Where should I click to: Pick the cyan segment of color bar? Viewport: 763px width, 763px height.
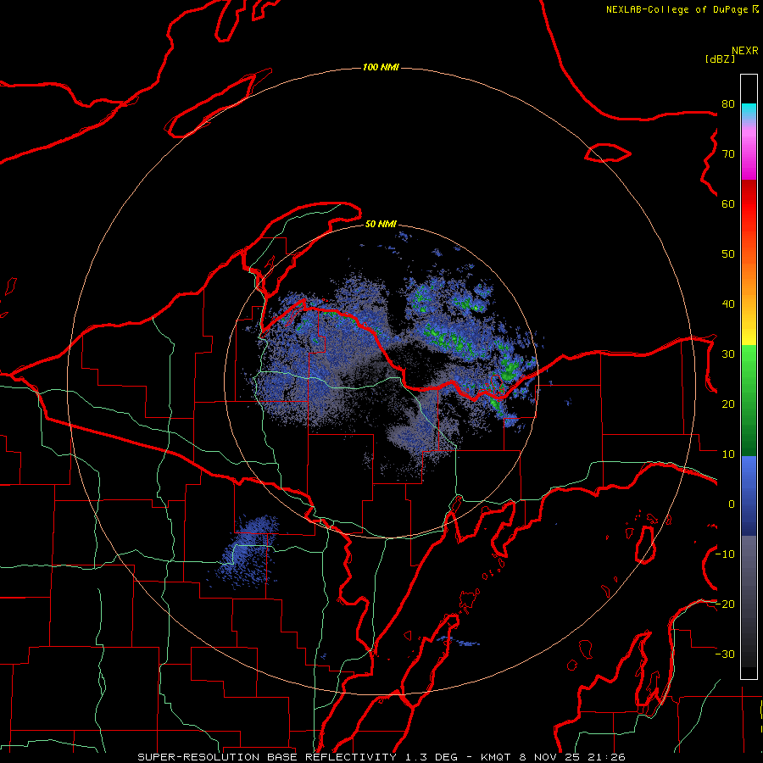click(x=749, y=111)
